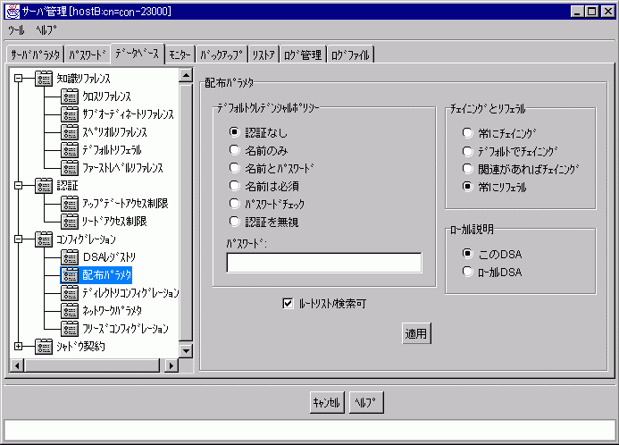Collapse the 認証 tree node
619x445 pixels.
(x=18, y=186)
